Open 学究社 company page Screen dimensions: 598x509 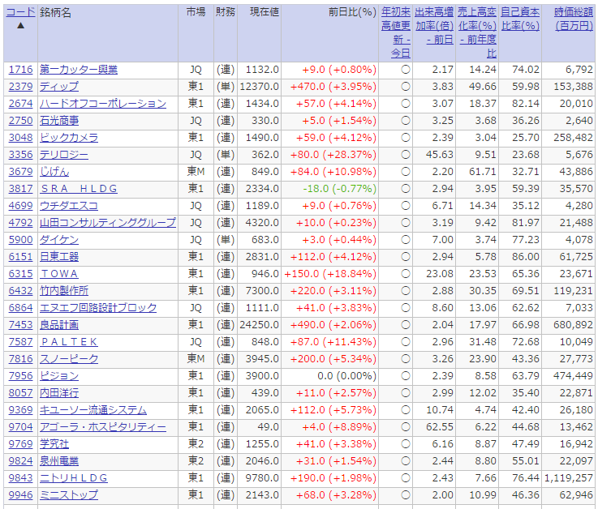[x=54, y=444]
